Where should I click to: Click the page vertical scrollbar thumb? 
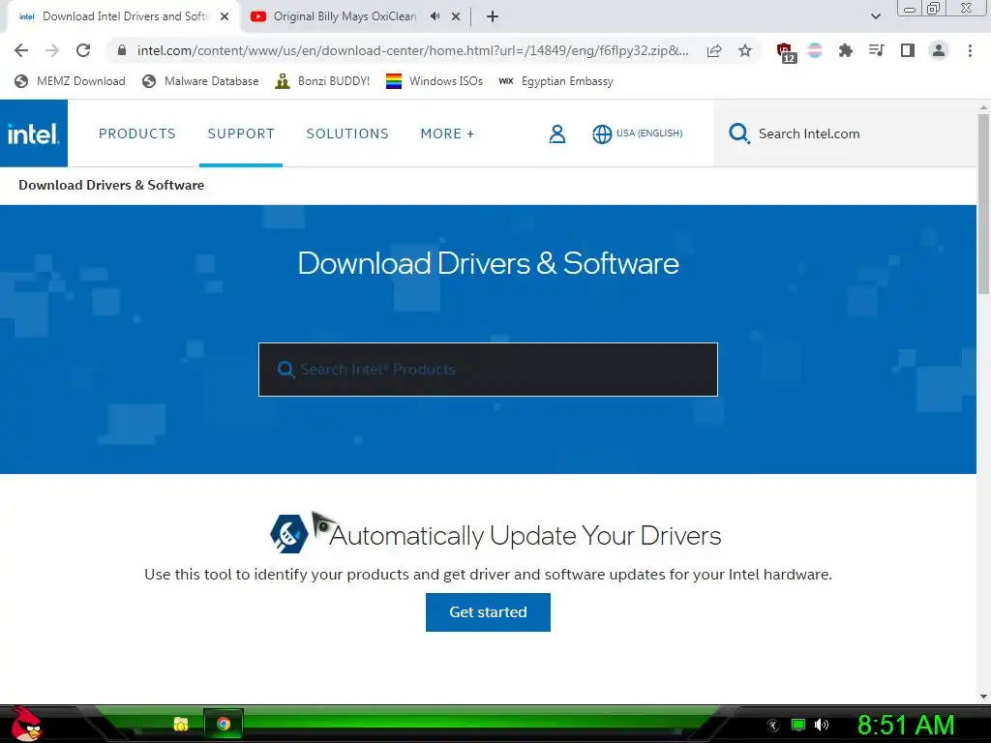(x=983, y=203)
